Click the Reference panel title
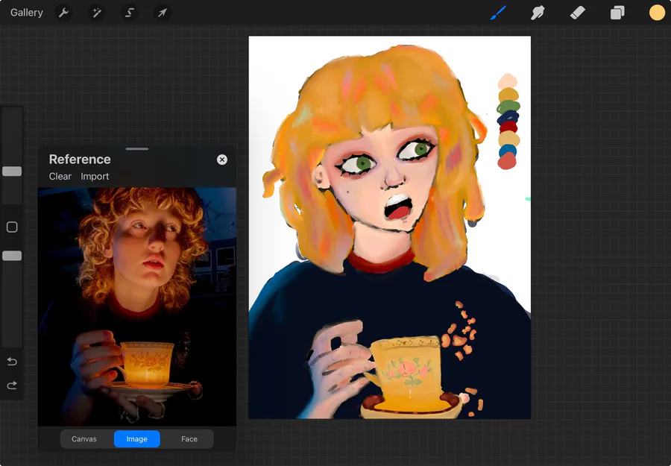Screen dimensions: 671x466 (80, 159)
